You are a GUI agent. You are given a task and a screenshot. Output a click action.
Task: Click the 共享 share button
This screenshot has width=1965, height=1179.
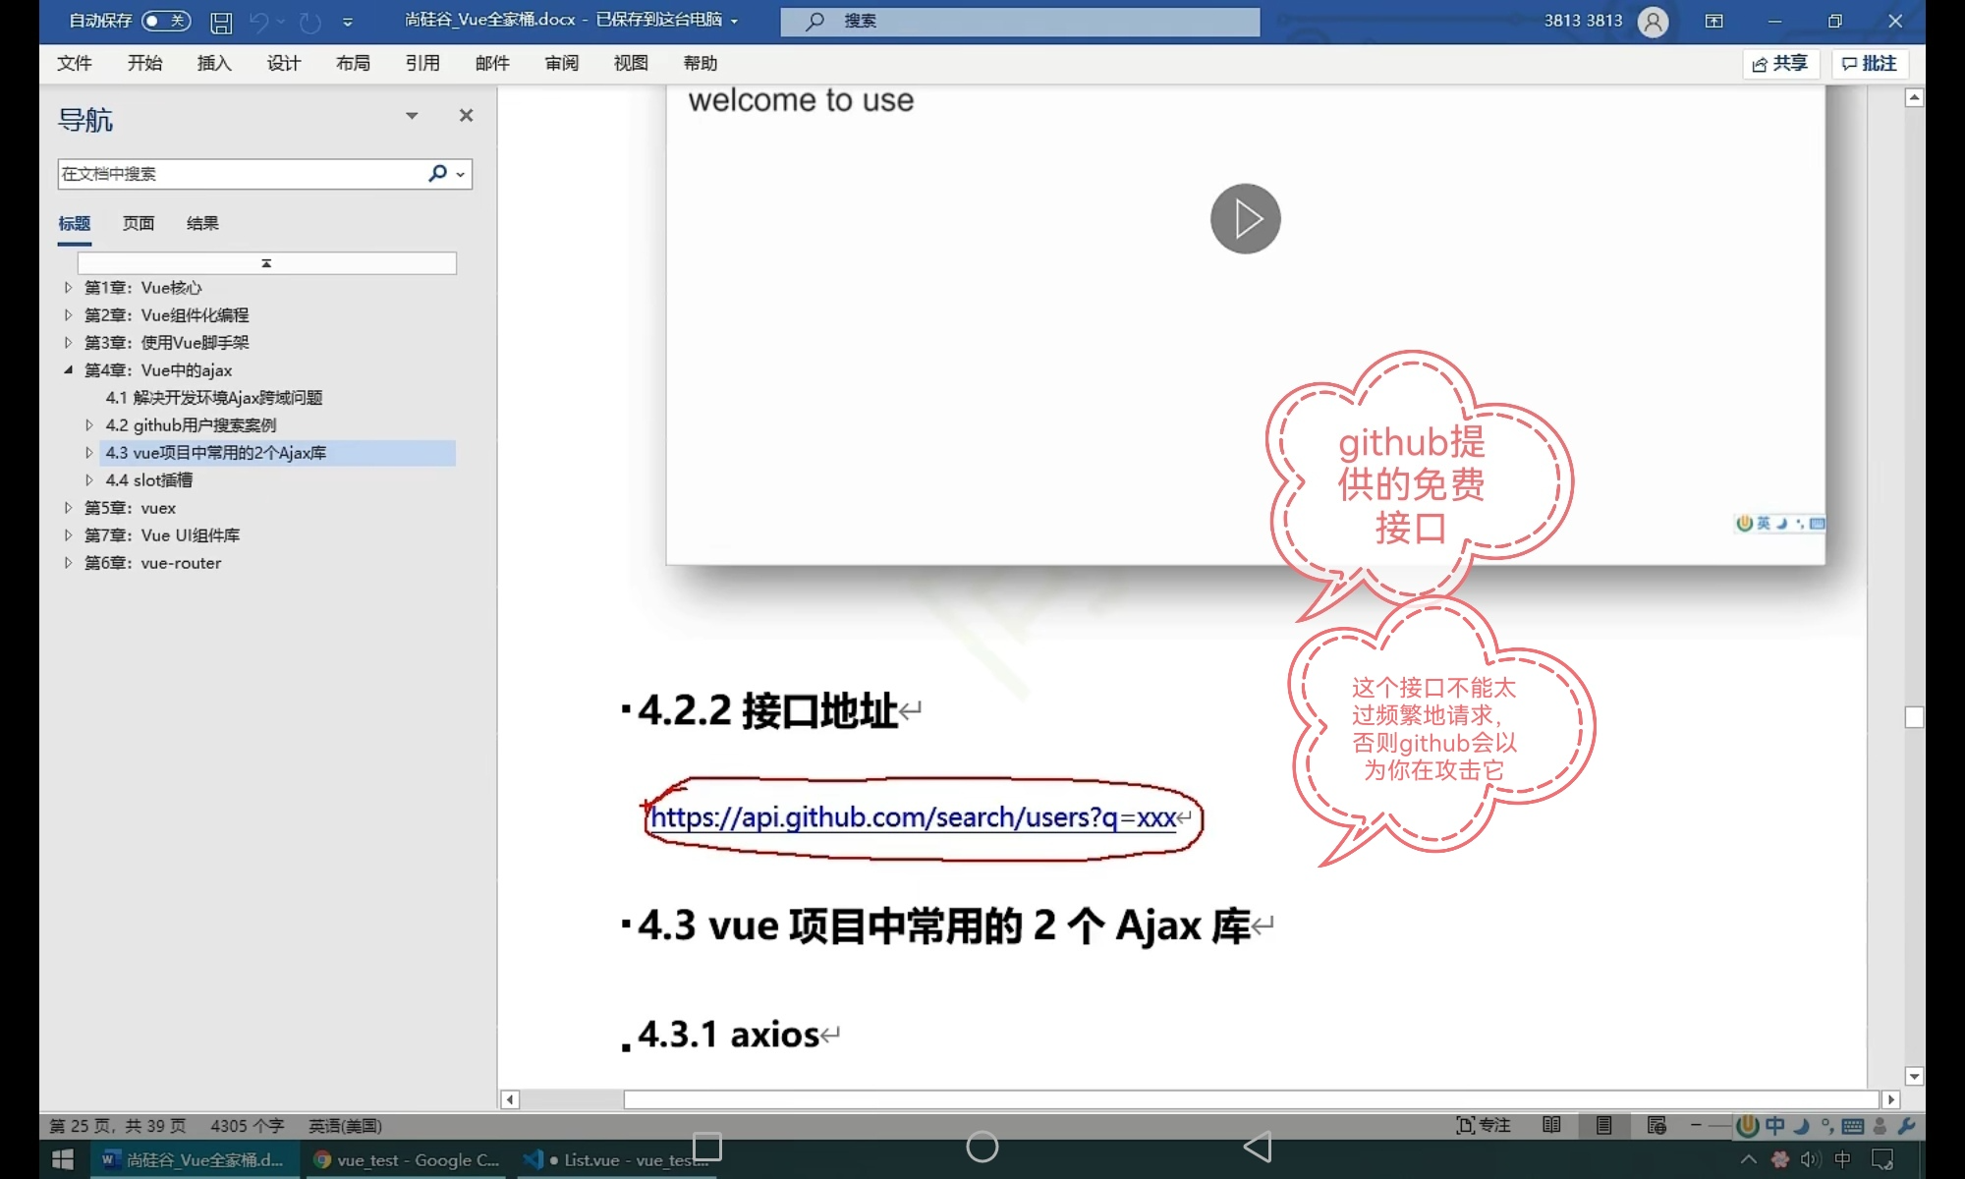tap(1780, 64)
